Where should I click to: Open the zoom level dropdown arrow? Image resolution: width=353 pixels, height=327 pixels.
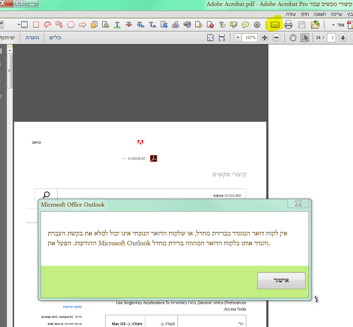click(x=238, y=38)
